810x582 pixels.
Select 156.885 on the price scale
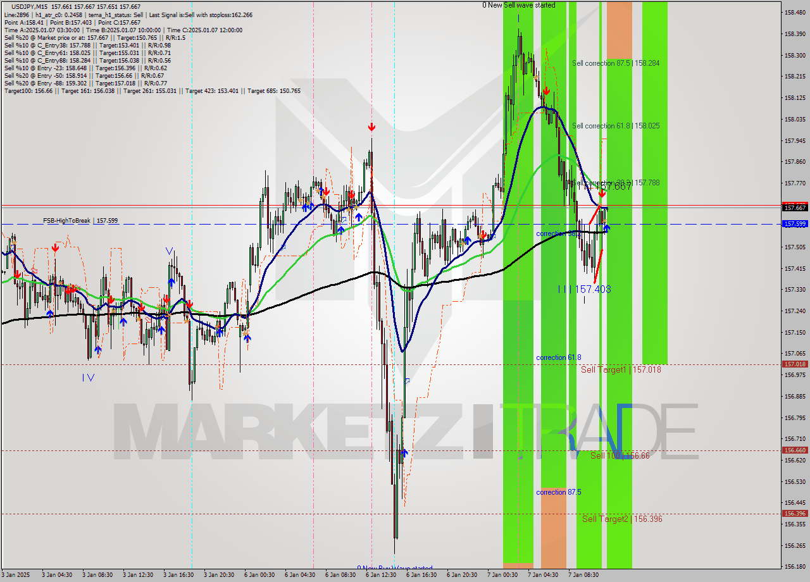pos(795,396)
